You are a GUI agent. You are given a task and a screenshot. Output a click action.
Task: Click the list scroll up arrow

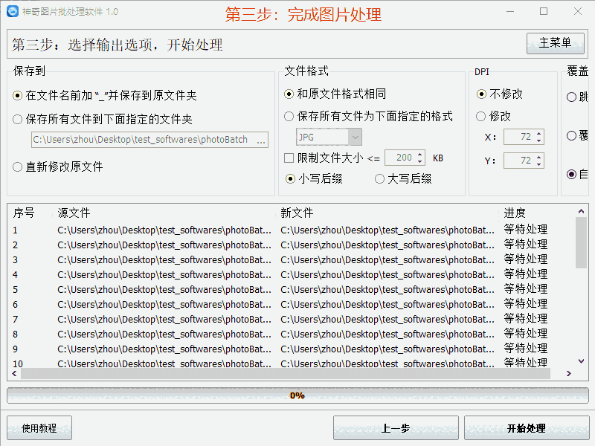click(x=581, y=211)
